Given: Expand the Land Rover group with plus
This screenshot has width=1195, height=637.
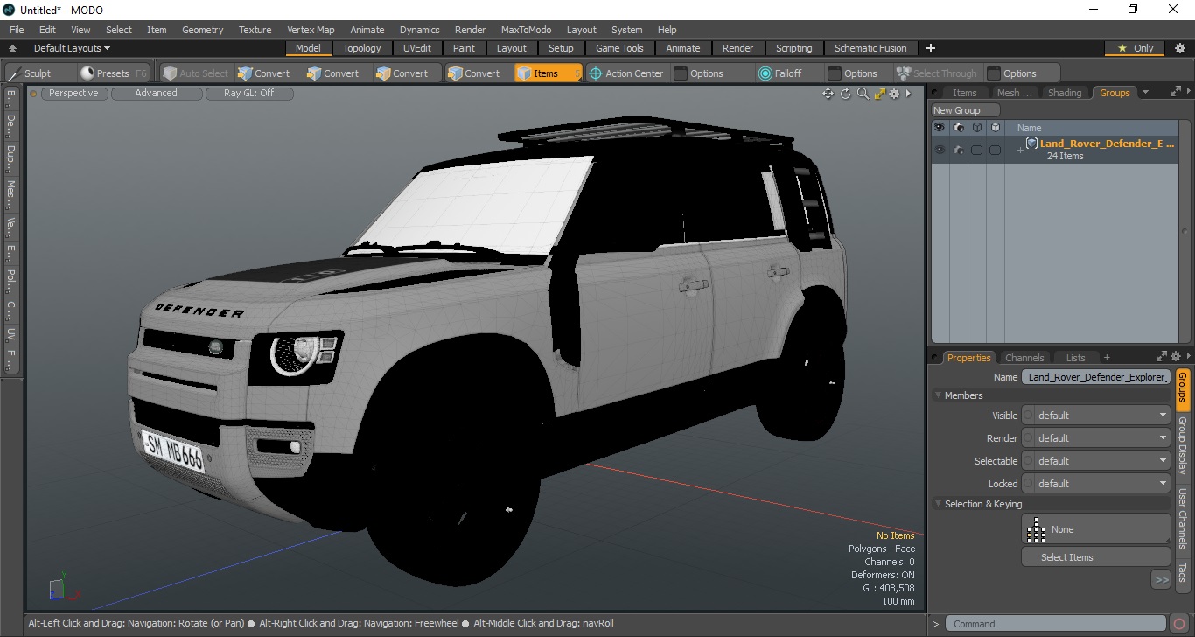Looking at the screenshot, I should tap(1019, 150).
